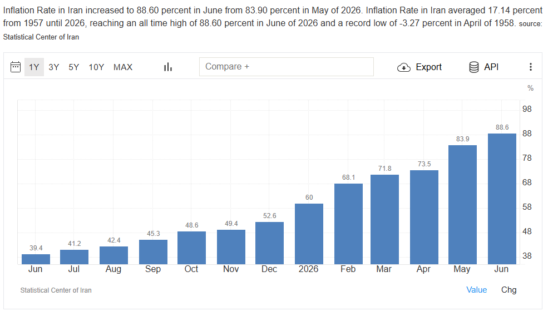Click the August bar labeled 42.4
This screenshot has height=316, width=548.
click(x=113, y=255)
